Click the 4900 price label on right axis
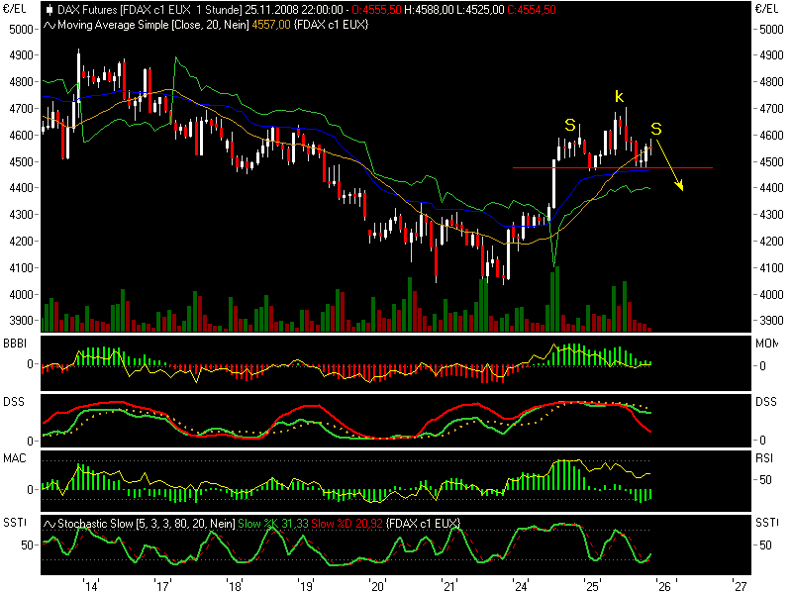The image size is (792, 594). coord(772,55)
